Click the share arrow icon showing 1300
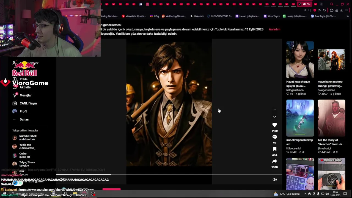The width and height of the screenshot is (352, 198). click(x=274, y=161)
